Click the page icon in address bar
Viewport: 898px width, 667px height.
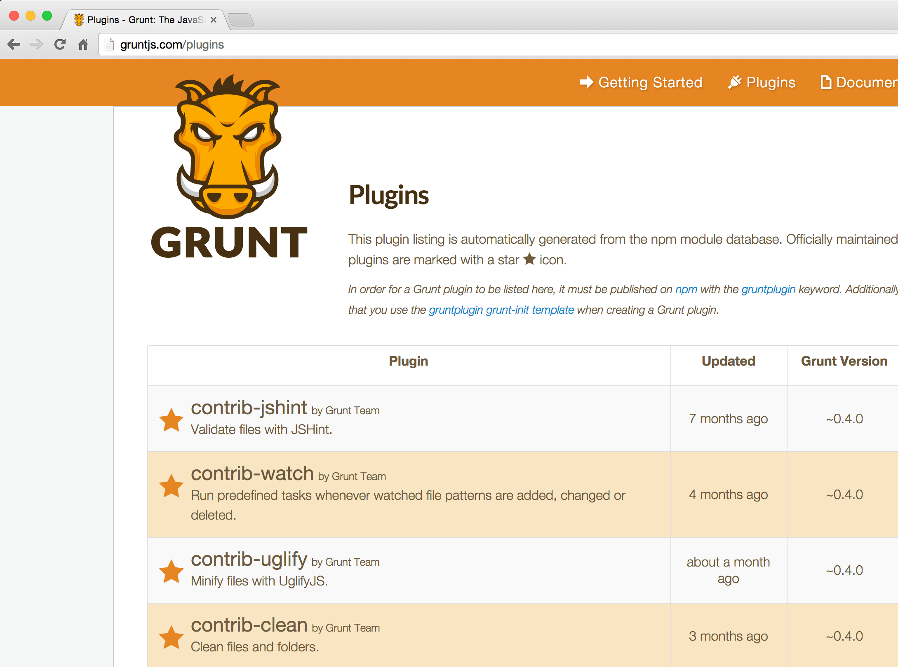(x=109, y=44)
